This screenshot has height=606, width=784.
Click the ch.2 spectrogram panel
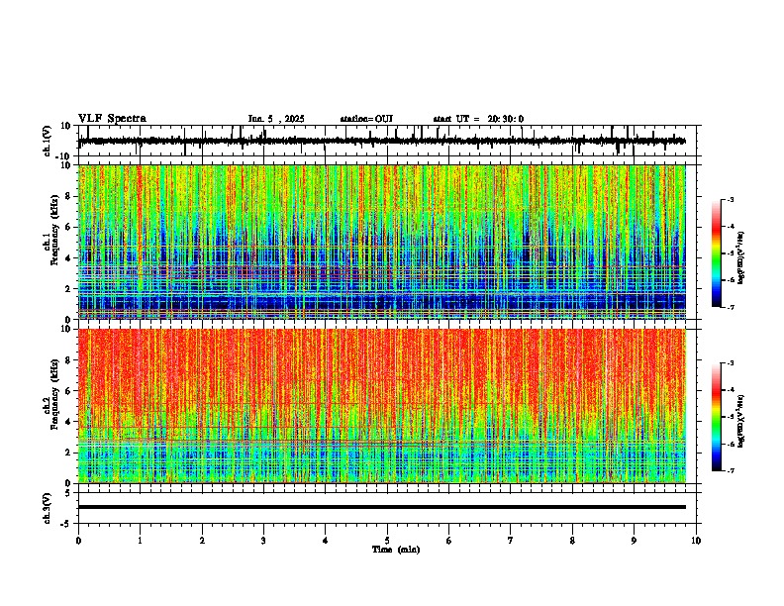pos(382,406)
